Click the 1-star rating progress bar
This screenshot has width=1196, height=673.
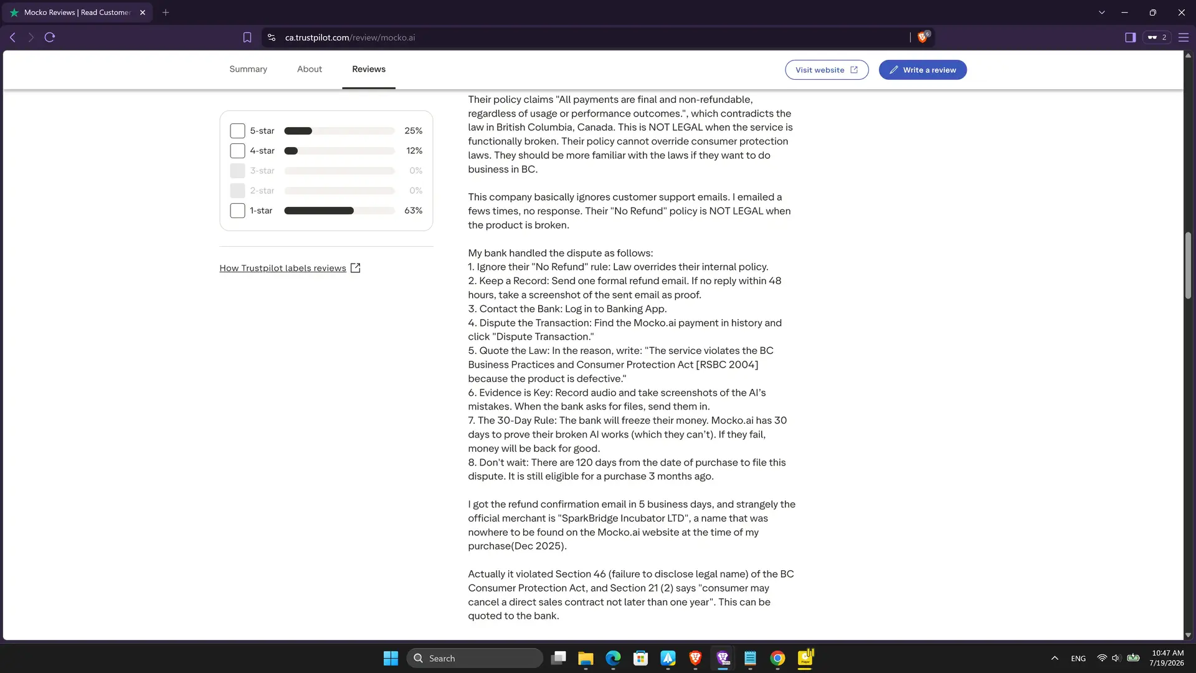339,211
